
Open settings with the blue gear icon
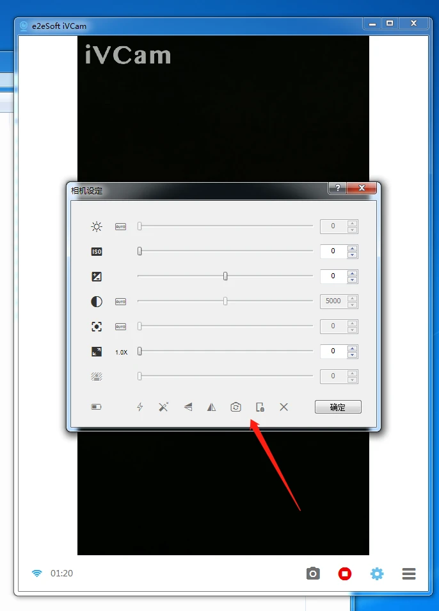(377, 574)
